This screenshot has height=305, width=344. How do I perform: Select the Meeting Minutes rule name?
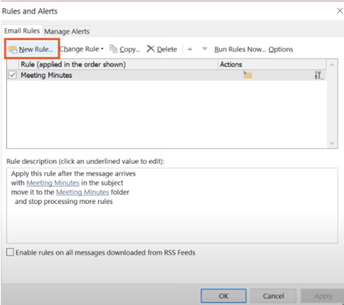pyautogui.click(x=46, y=75)
